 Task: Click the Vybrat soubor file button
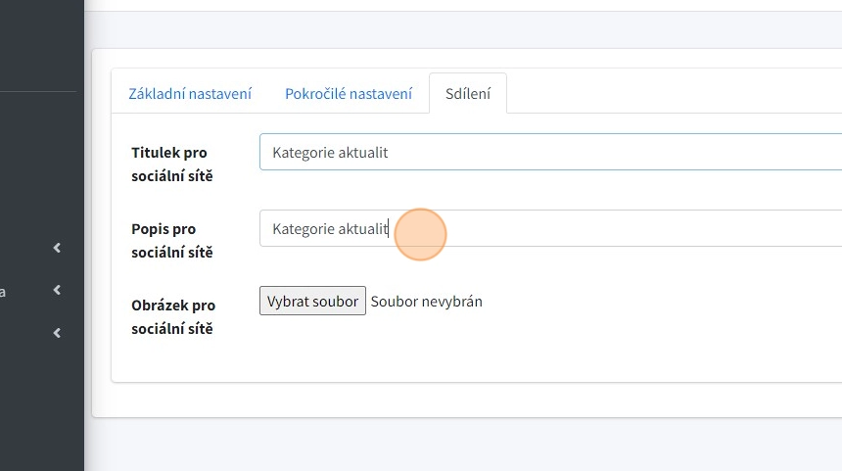pos(312,301)
